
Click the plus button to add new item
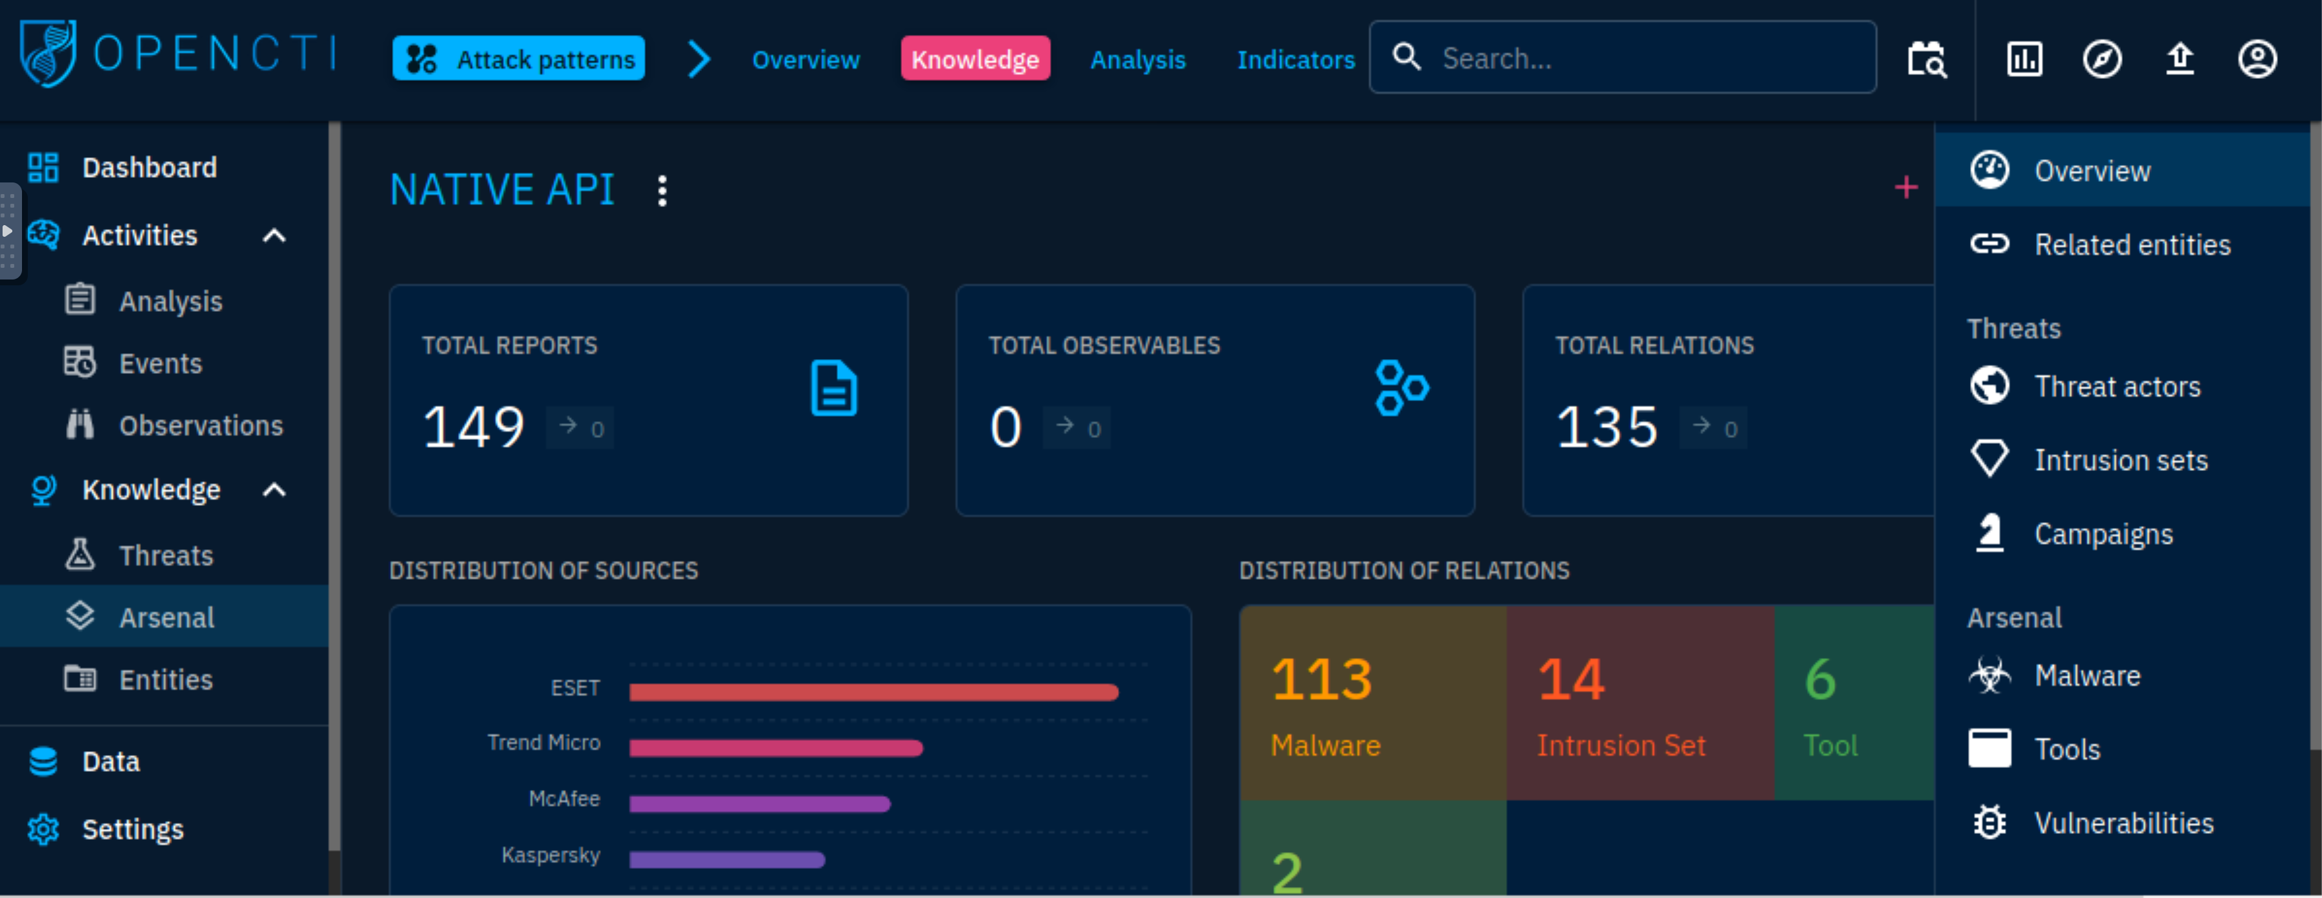(1907, 188)
